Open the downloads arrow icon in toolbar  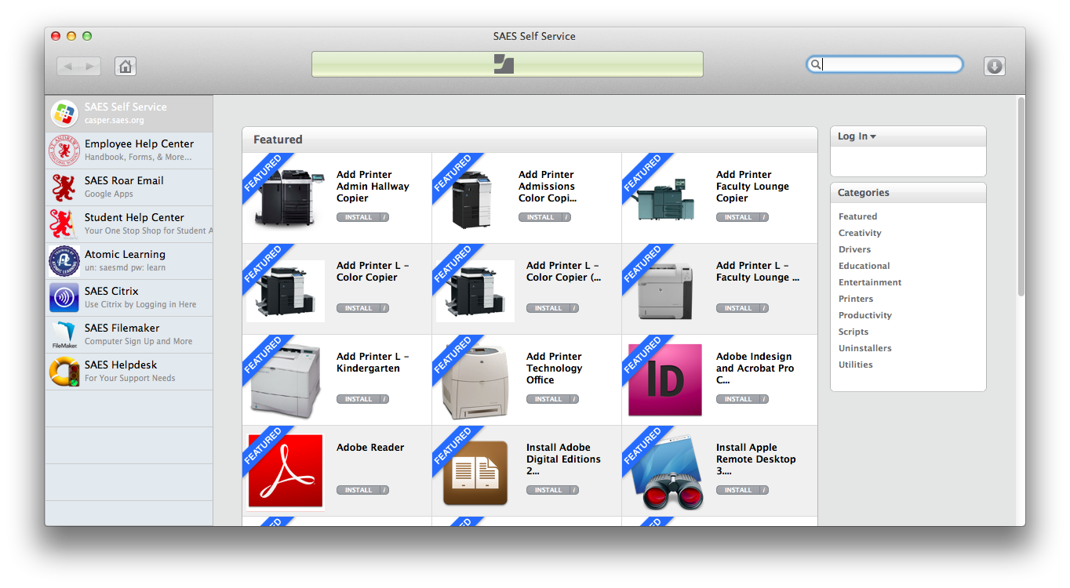(994, 66)
